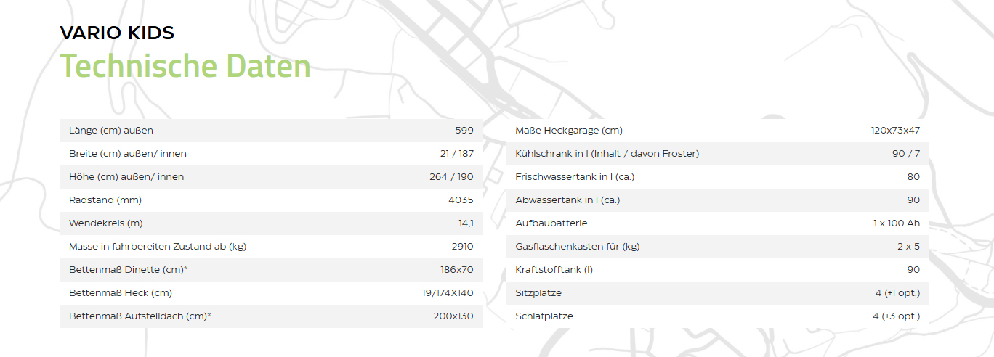Select the Kraftstofftank (l) row
The image size is (994, 357).
click(717, 270)
